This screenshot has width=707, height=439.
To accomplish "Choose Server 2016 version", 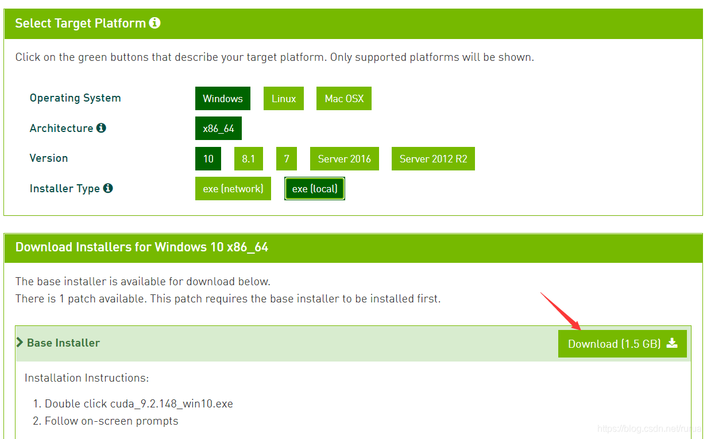I will coord(345,159).
